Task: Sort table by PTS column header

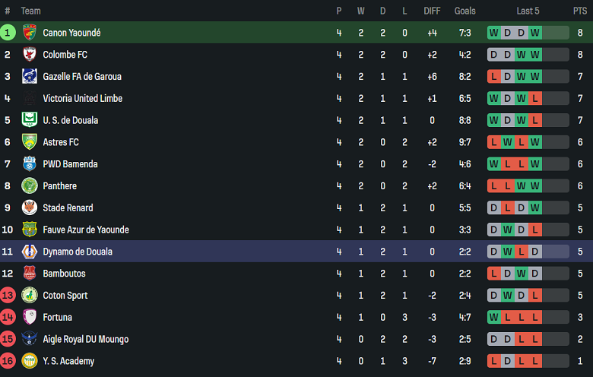Action: pos(580,11)
